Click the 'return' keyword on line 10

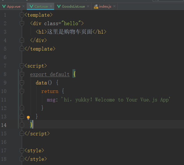click(x=50, y=91)
